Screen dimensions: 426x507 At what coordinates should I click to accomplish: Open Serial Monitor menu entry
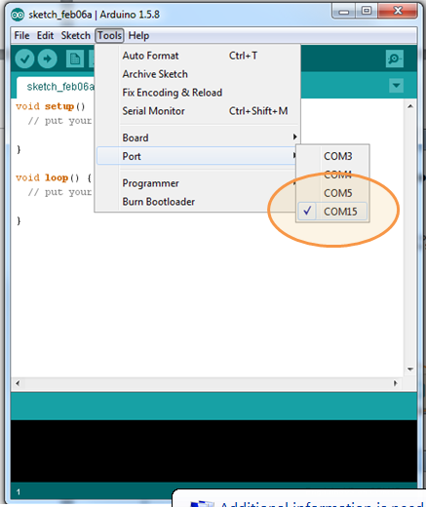pos(198,111)
